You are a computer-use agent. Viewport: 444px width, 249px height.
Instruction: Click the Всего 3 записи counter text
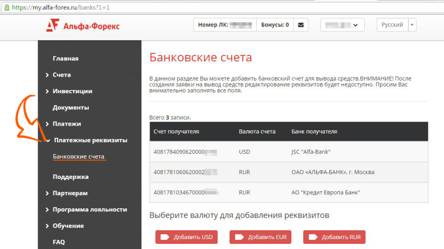point(170,117)
